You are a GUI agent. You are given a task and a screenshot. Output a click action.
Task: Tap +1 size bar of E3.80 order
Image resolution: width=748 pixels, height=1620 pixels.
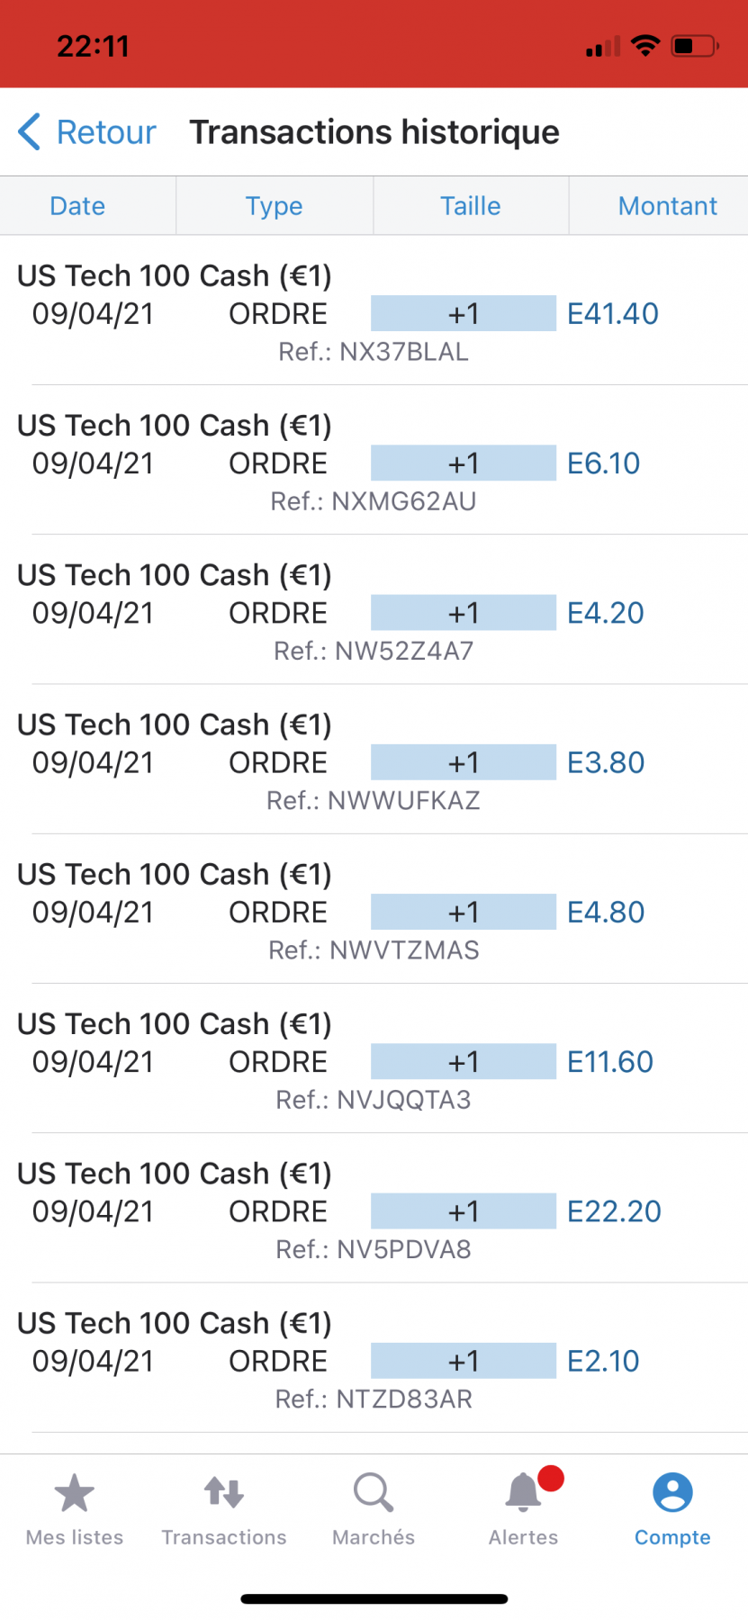[464, 762]
